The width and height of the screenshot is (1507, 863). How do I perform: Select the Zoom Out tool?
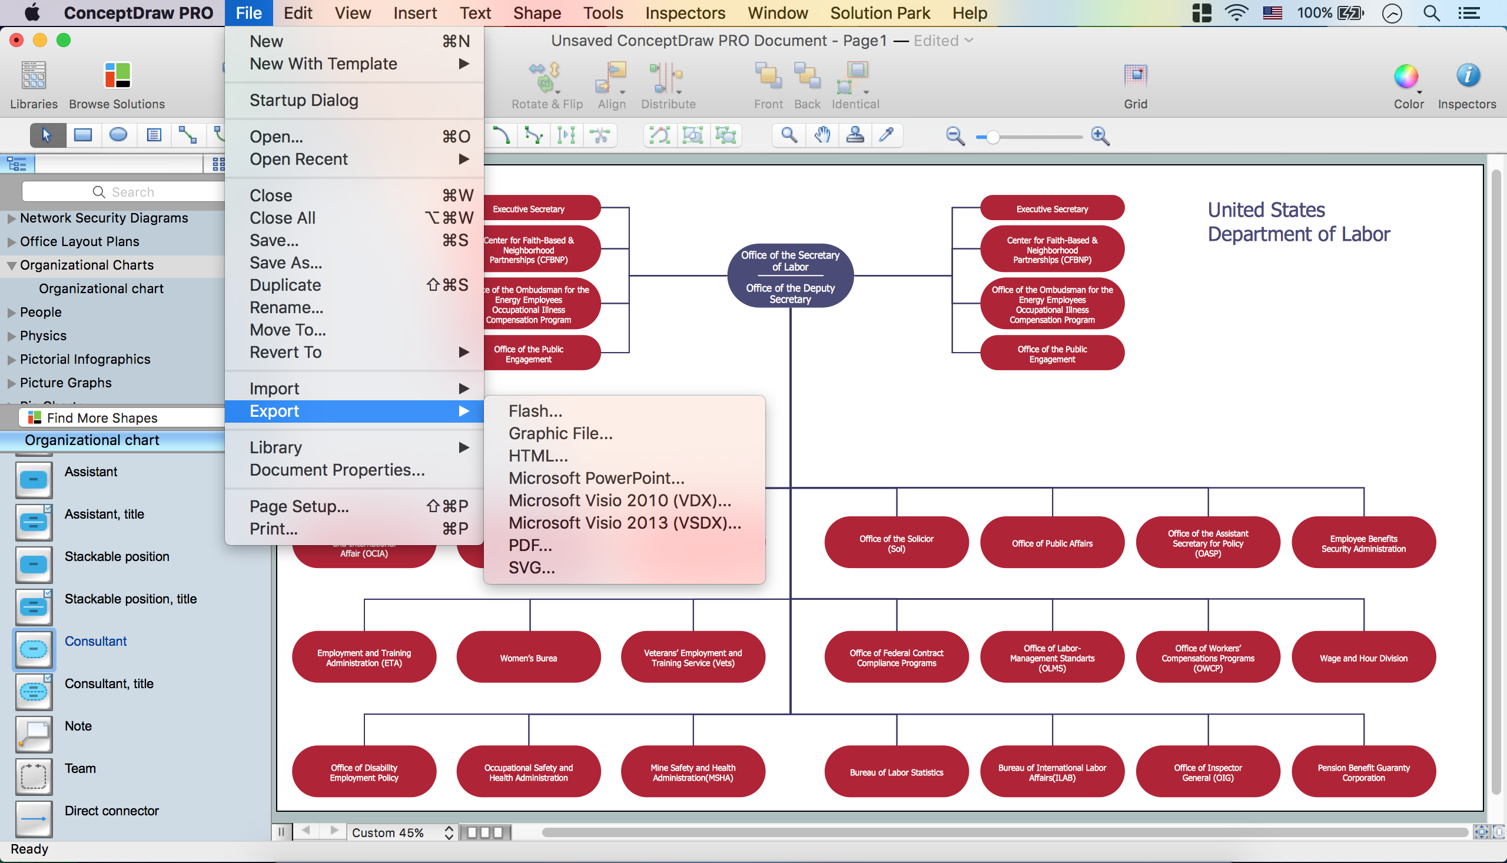pyautogui.click(x=953, y=135)
